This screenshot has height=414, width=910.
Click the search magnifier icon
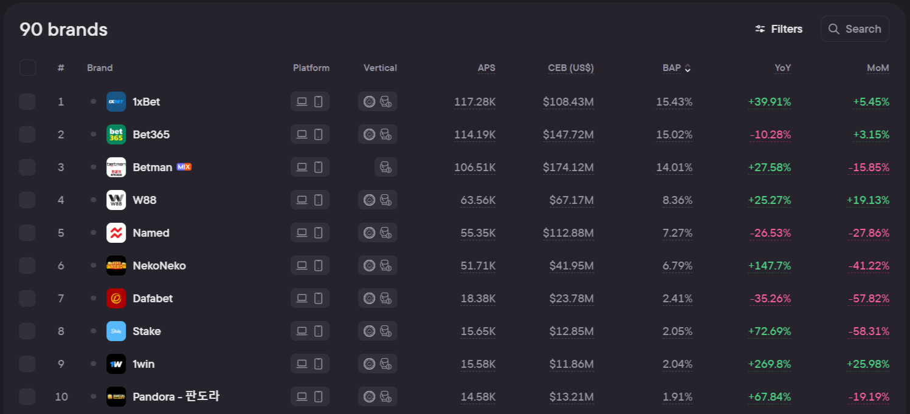(834, 29)
